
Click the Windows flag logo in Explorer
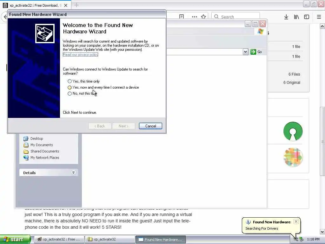261,31
